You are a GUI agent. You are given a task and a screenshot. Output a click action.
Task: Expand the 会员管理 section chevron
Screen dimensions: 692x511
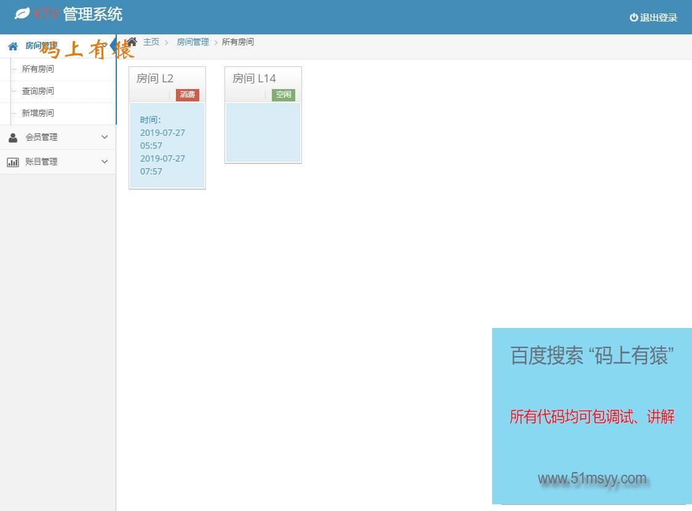click(104, 137)
